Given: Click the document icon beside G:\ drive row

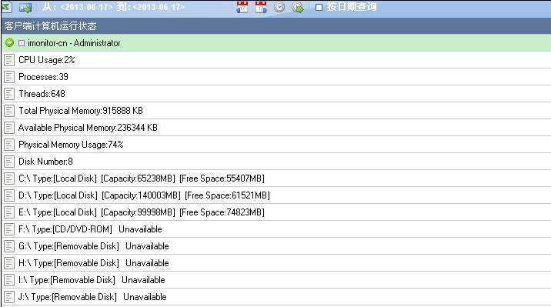Looking at the screenshot, I should (9, 246).
